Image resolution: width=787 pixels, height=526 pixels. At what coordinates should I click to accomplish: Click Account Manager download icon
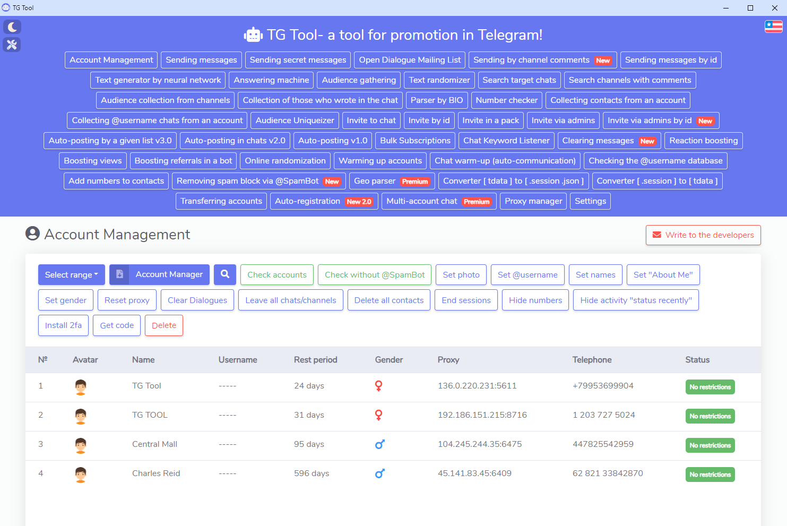pos(119,274)
